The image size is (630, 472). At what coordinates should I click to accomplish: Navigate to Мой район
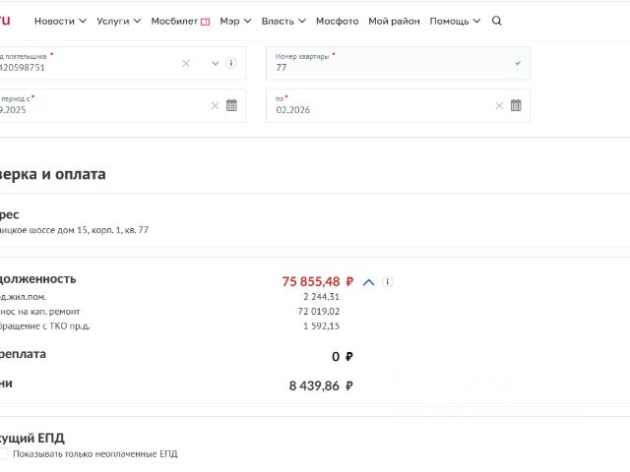(x=394, y=21)
